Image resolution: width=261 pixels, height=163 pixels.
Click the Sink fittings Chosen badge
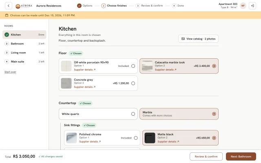tap(89, 125)
